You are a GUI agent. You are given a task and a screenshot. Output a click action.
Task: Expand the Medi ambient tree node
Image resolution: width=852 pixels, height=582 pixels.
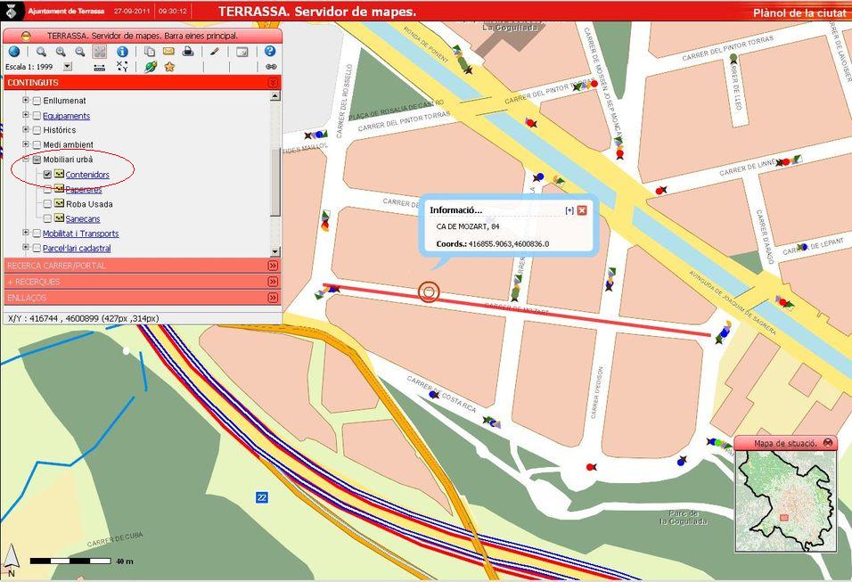(26, 144)
